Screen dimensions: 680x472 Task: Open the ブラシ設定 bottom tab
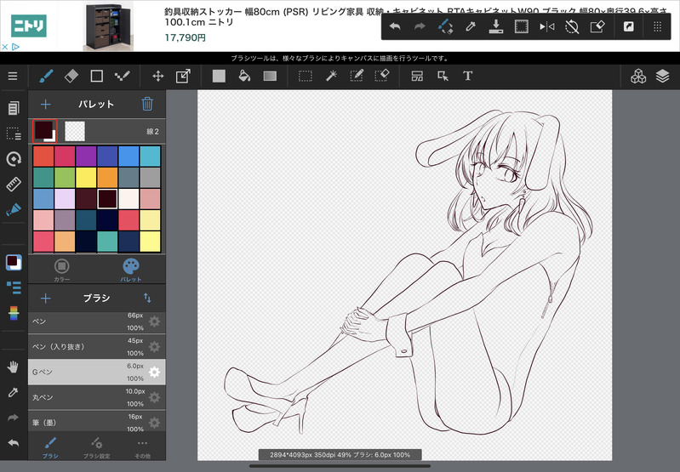(96, 447)
